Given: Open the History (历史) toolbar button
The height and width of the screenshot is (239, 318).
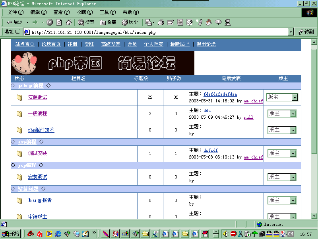Looking at the screenshot, I should coord(130,22).
